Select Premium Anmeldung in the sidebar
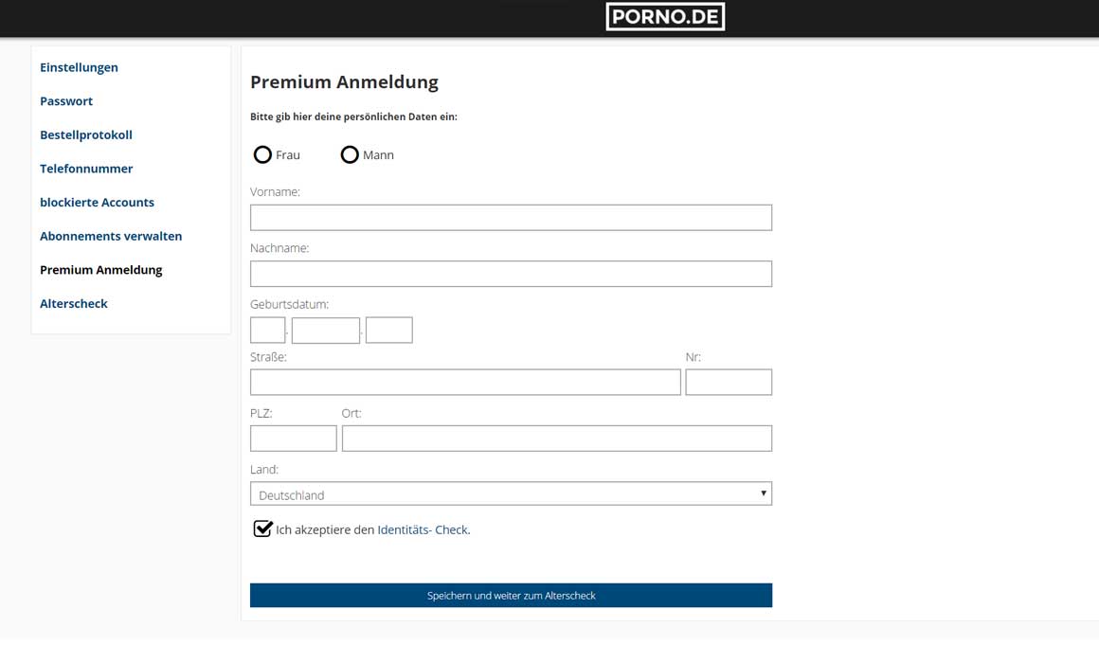This screenshot has height=663, width=1099. pyautogui.click(x=101, y=270)
